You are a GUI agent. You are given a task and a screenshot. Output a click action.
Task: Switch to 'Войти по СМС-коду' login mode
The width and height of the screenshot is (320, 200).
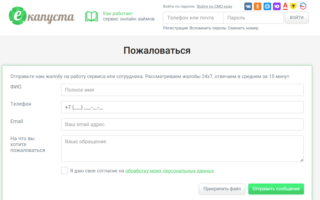click(x=214, y=6)
